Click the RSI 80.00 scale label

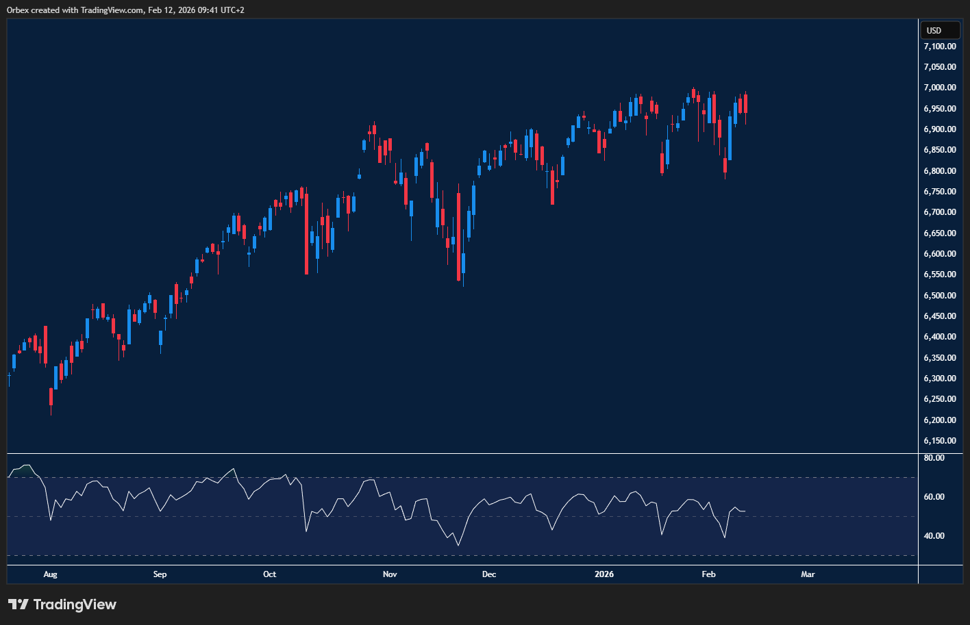pyautogui.click(x=934, y=458)
